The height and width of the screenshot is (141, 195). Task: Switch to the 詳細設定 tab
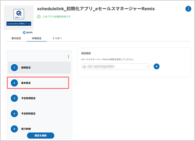[x=36, y=39]
